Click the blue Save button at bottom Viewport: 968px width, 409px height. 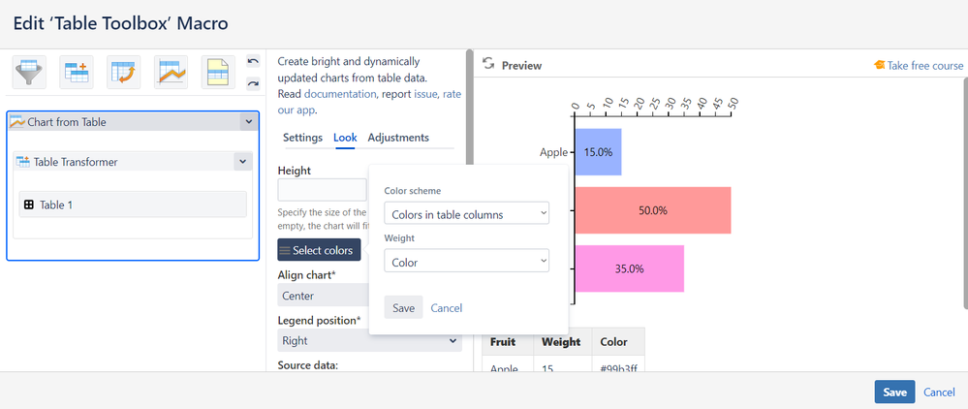[894, 392]
